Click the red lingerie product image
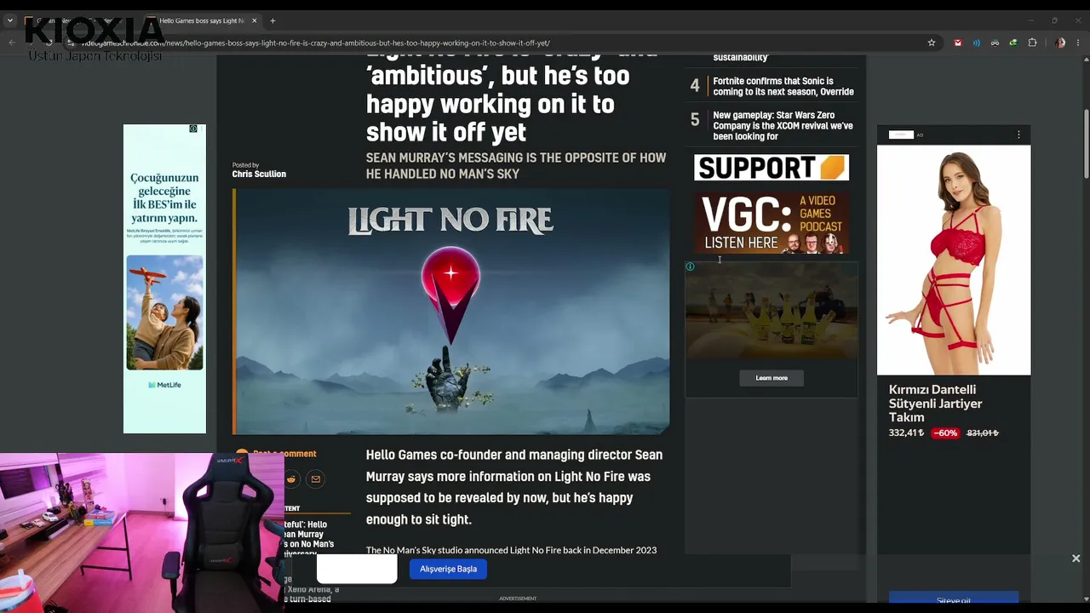Viewport: 1090px width, 613px height. tap(954, 260)
